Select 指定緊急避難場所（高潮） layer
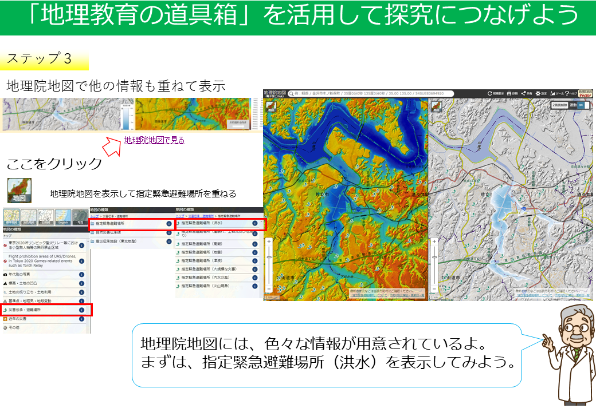Screen dimensions: 596x412 [x=217, y=244]
